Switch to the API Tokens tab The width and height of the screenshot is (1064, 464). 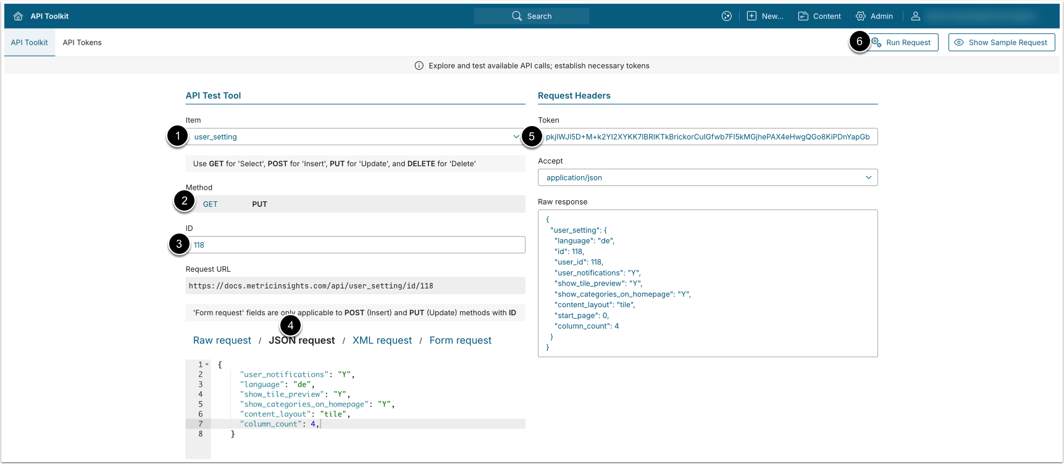(x=82, y=43)
